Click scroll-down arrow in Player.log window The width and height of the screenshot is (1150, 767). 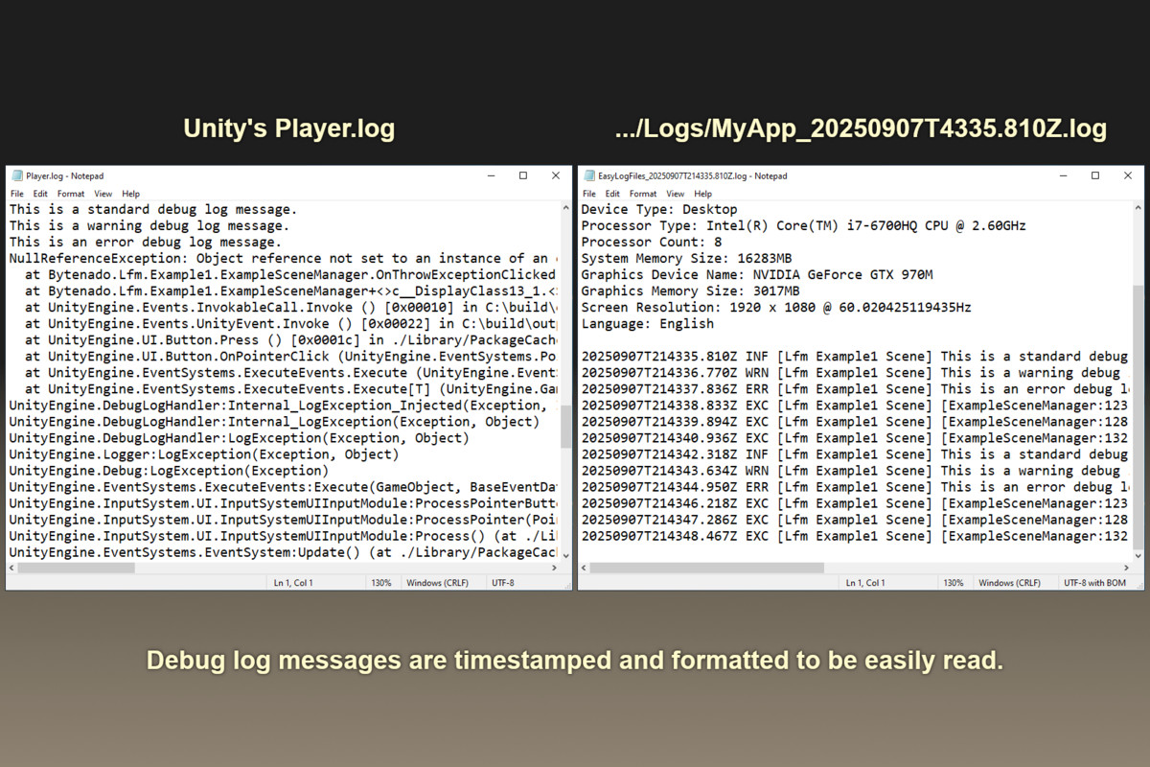565,555
